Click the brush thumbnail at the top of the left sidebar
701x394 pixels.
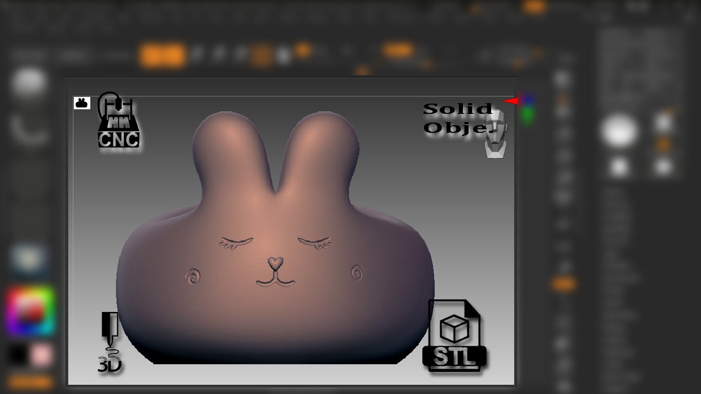pos(28,81)
